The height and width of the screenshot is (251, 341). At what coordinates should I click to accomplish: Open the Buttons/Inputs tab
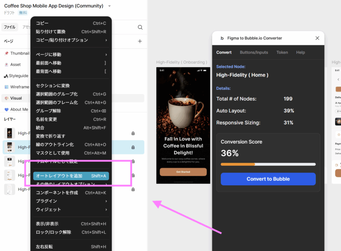point(254,52)
